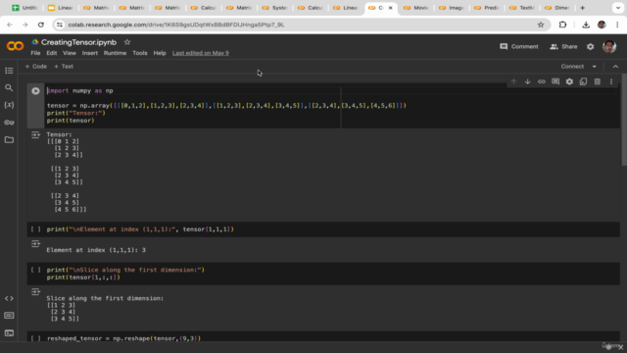Open the Terminal icon at sidebar bottom

click(9, 333)
